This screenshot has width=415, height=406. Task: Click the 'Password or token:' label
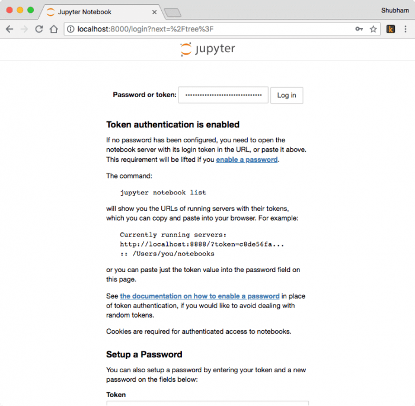[145, 95]
